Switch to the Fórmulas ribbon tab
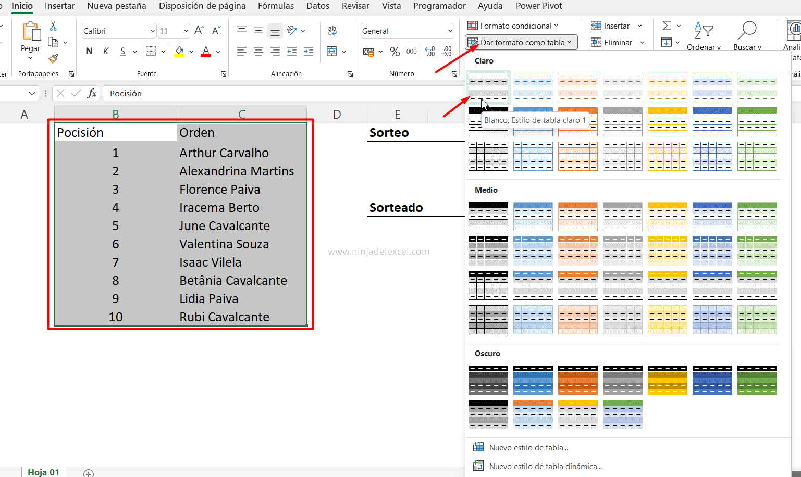Screen dimensions: 801x477 [276, 6]
